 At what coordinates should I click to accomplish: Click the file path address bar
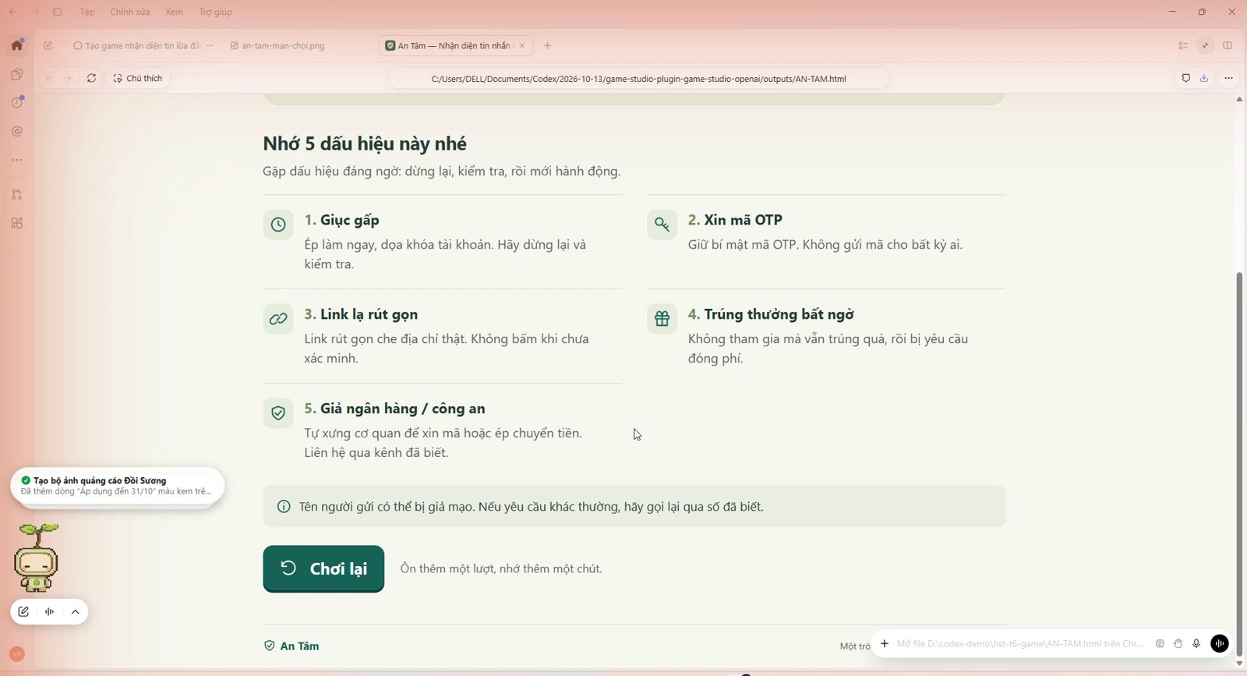click(638, 79)
